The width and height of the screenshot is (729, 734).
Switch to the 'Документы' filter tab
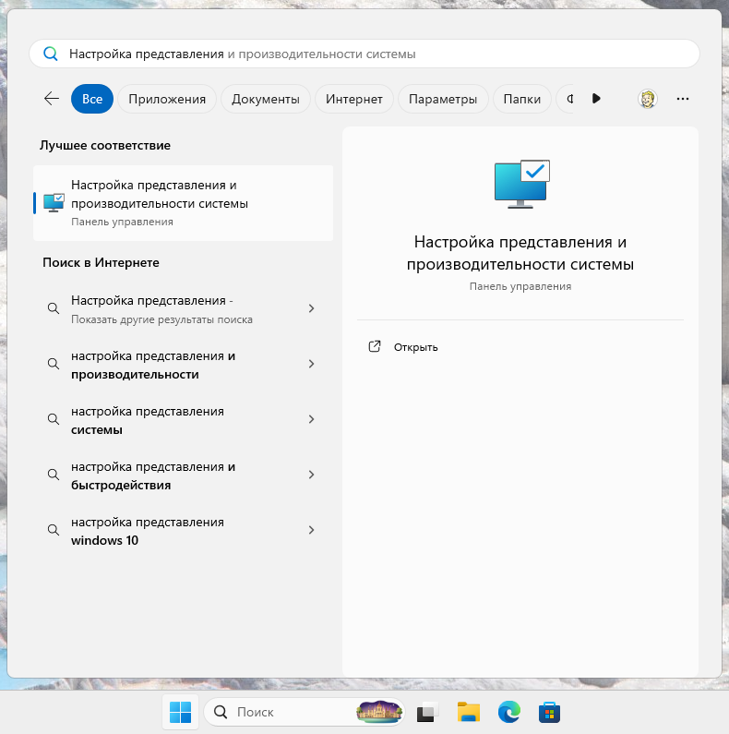pos(266,99)
